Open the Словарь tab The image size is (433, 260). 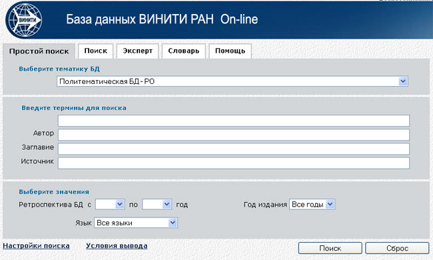point(184,51)
